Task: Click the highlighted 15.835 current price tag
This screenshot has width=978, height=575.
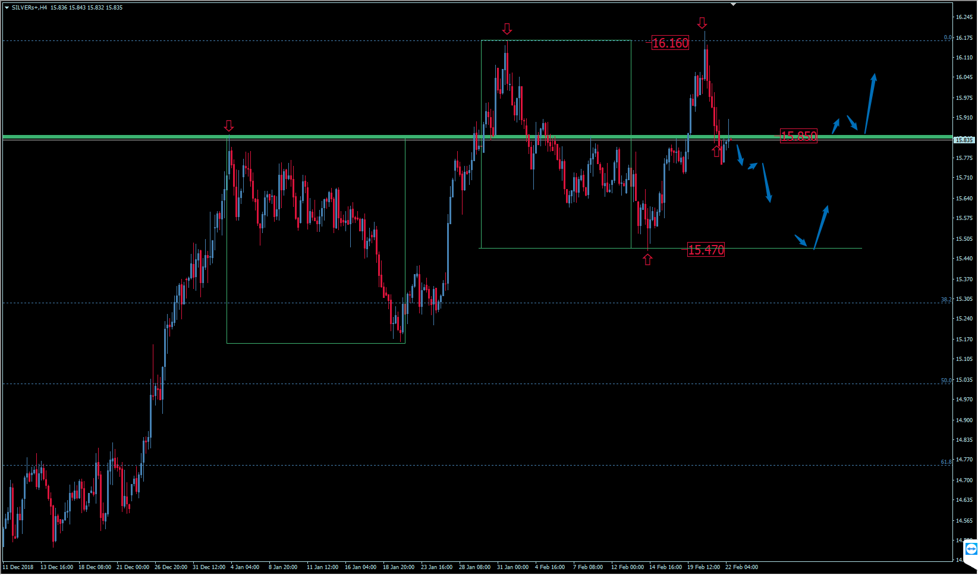Action: click(963, 140)
